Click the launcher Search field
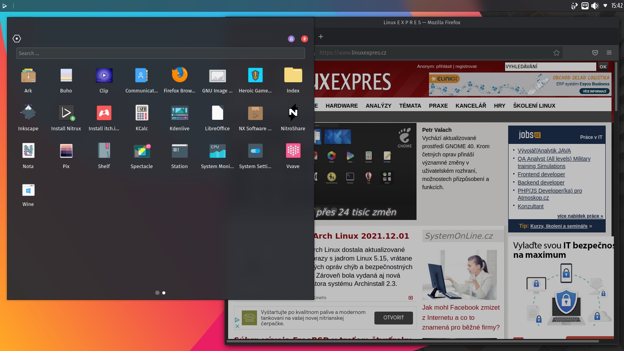This screenshot has width=624, height=351. (160, 53)
